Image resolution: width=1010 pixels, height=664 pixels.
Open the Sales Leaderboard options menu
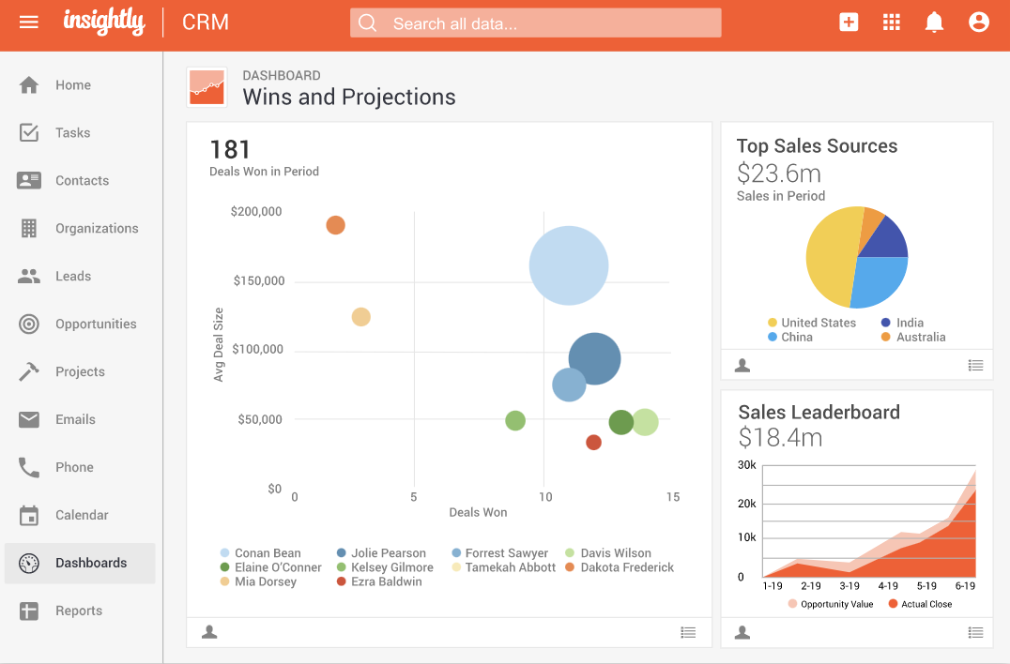pos(975,632)
